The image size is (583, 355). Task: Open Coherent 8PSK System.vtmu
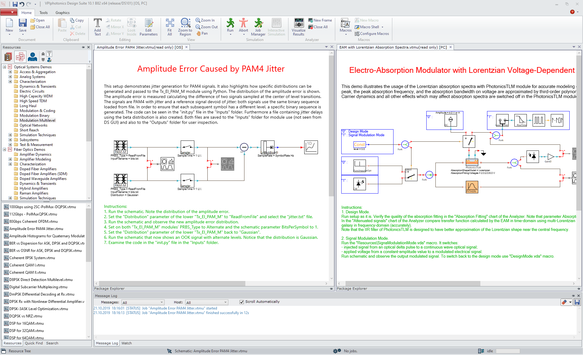click(x=32, y=258)
